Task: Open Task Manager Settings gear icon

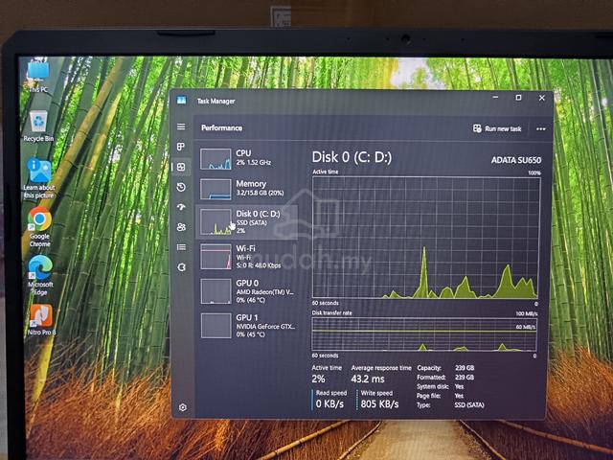Action: pos(183,407)
